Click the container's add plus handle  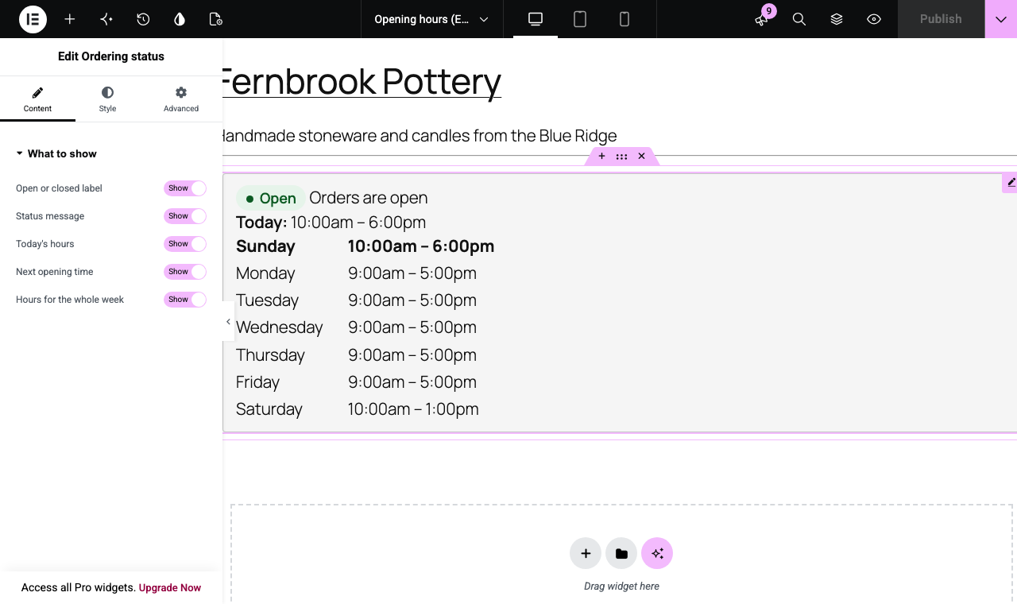click(601, 156)
